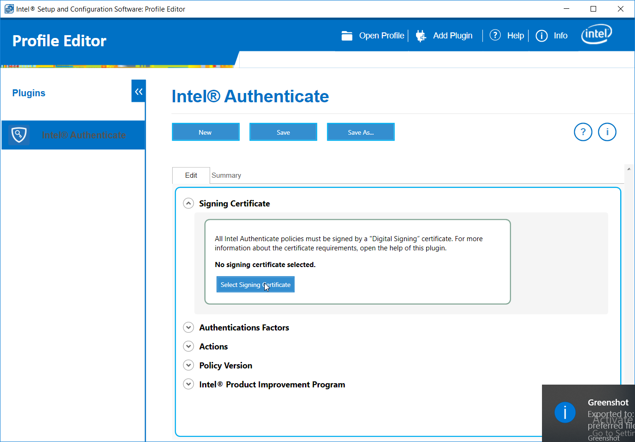Click the Actions heading text
Image resolution: width=635 pixels, height=442 pixels.
tap(214, 347)
